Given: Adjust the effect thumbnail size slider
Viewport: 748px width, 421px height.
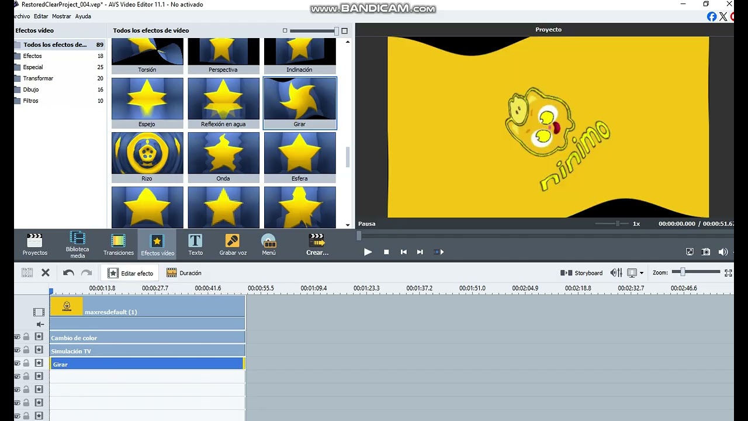Looking at the screenshot, I should pos(314,30).
